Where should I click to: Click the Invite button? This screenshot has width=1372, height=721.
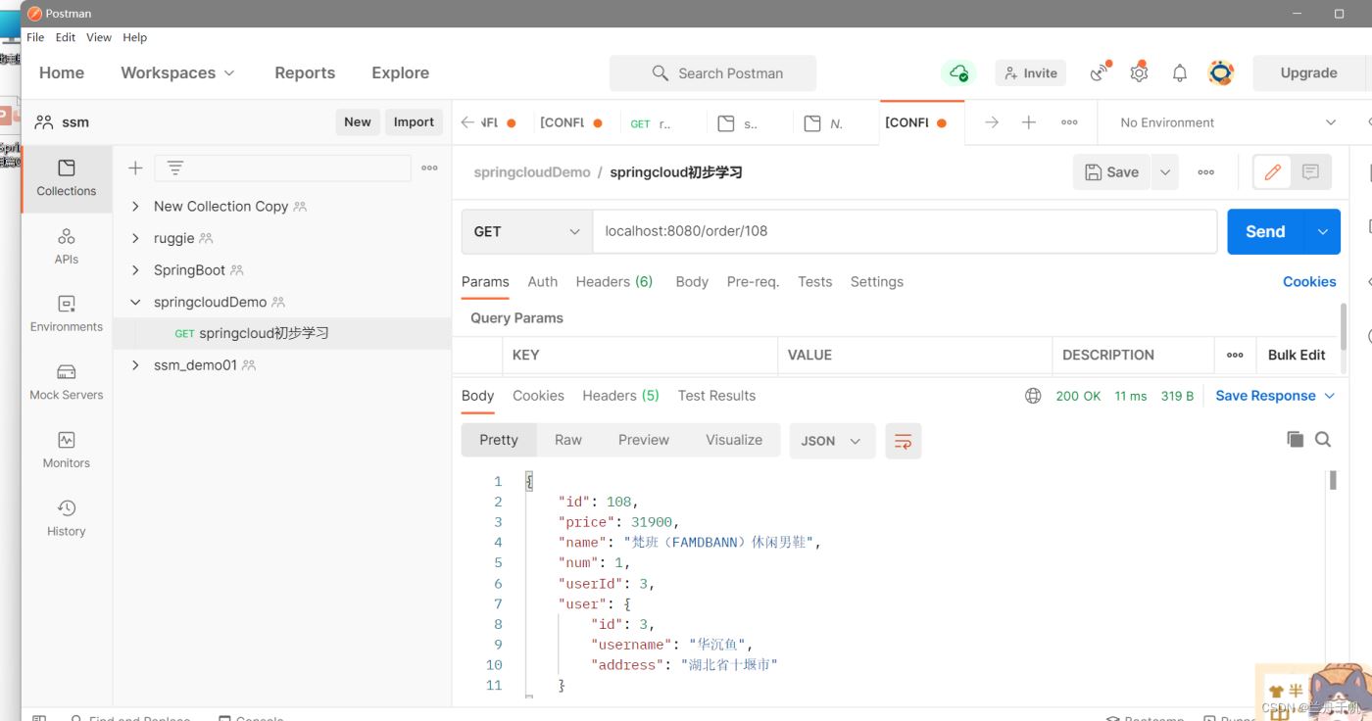click(1031, 72)
